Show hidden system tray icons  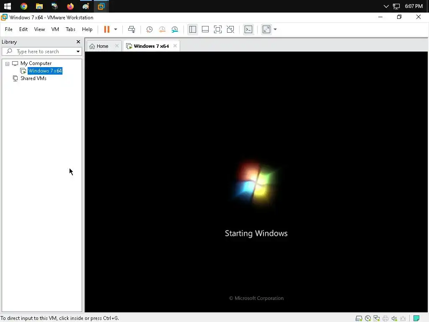tap(386, 6)
